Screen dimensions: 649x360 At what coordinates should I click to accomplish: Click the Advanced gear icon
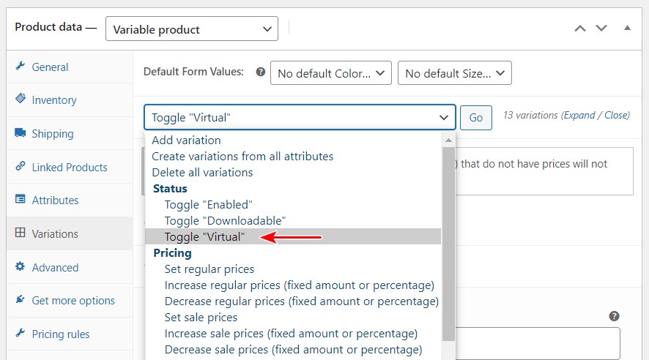tap(20, 266)
